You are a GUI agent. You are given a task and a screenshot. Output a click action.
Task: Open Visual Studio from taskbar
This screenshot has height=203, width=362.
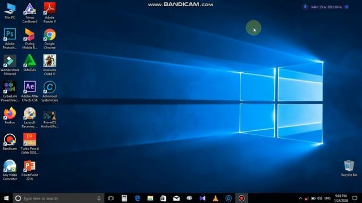point(202,198)
